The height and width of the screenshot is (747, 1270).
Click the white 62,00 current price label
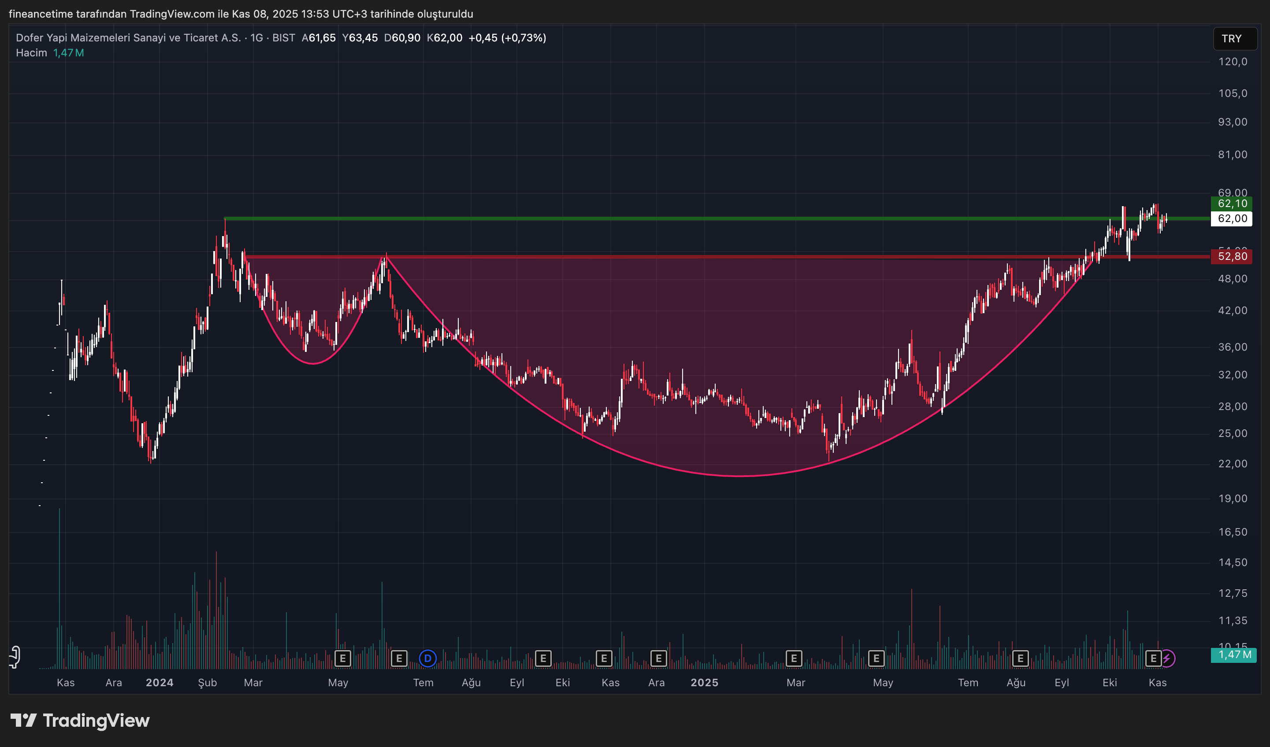coord(1231,218)
